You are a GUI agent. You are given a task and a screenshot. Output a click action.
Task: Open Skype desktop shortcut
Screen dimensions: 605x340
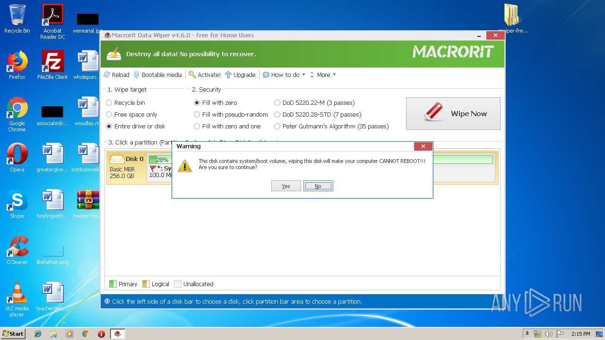(17, 204)
